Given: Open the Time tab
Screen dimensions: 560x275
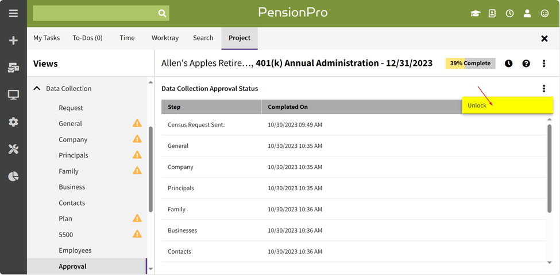Looking at the screenshot, I should (127, 38).
